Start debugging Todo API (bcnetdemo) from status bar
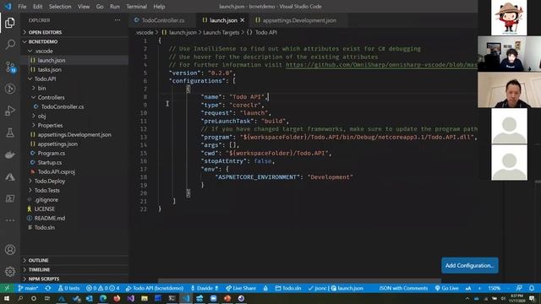This screenshot has width=541, height=304. tap(155, 288)
